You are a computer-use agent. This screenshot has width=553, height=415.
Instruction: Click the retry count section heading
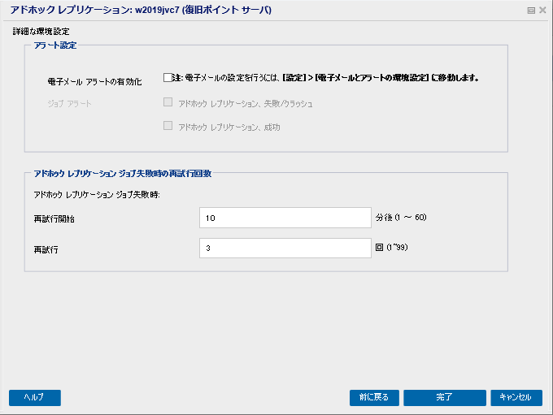point(122,173)
